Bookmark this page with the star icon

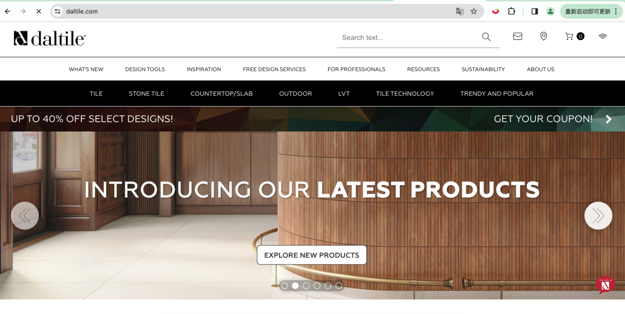pos(473,12)
